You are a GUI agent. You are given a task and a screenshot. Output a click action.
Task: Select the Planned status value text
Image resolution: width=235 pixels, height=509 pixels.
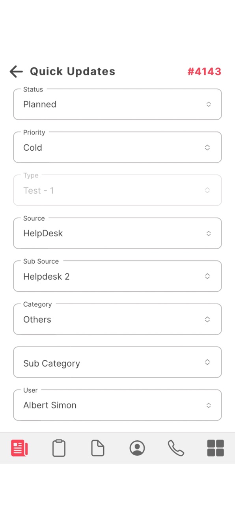[40, 105]
